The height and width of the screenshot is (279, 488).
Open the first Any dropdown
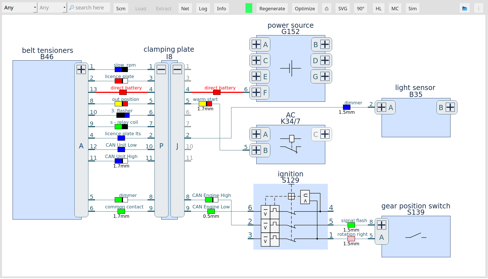tap(19, 8)
